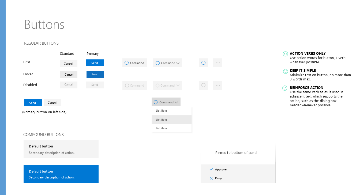Click the rest-state Command button without chevron
Screen dimensions: 360x195
click(x=134, y=63)
